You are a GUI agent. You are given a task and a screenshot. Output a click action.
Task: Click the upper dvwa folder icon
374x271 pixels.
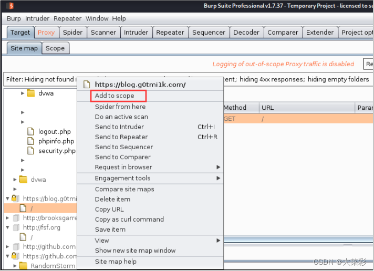coord(31,93)
